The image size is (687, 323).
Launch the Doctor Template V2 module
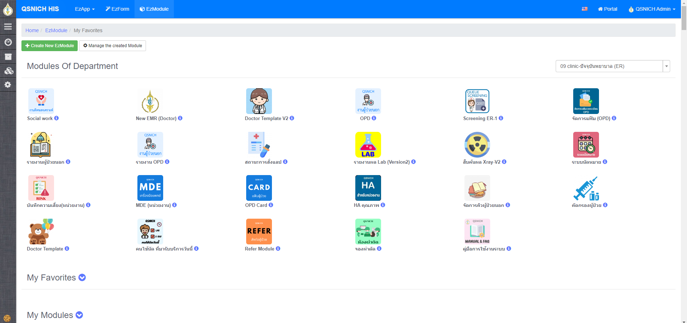259,101
